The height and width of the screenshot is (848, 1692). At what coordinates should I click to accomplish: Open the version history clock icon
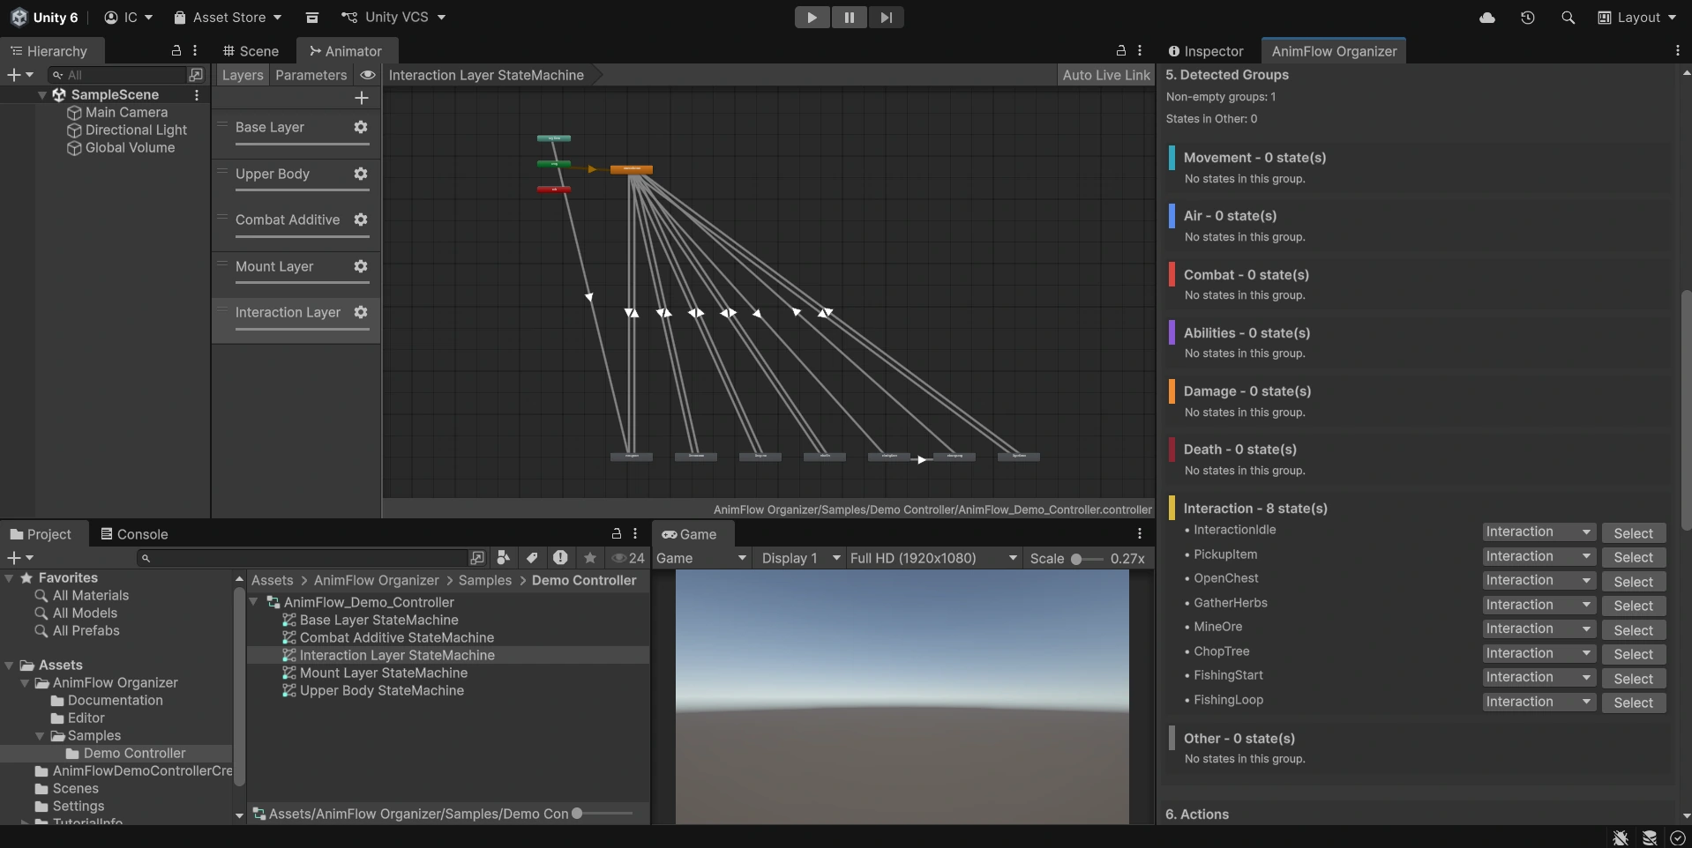[x=1528, y=18]
